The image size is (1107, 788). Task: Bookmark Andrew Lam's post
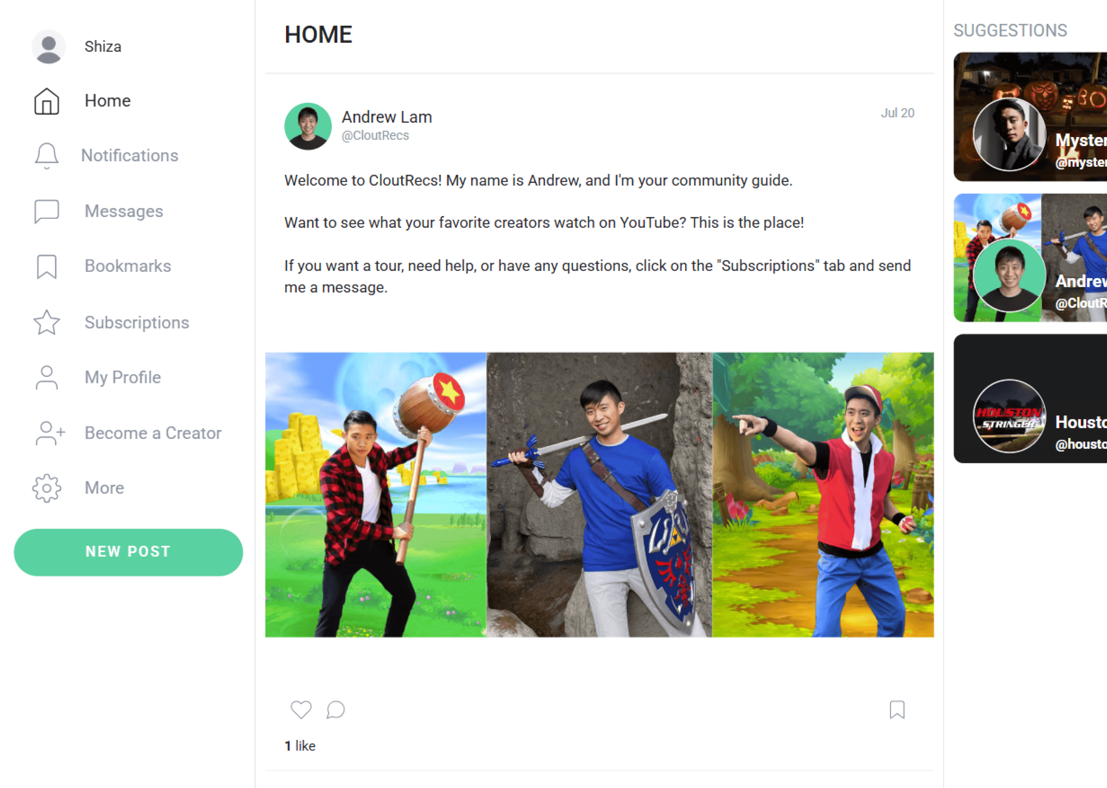(x=897, y=710)
